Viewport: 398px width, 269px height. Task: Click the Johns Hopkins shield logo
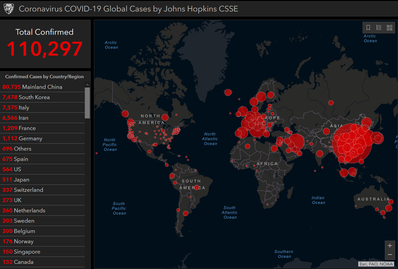point(9,9)
